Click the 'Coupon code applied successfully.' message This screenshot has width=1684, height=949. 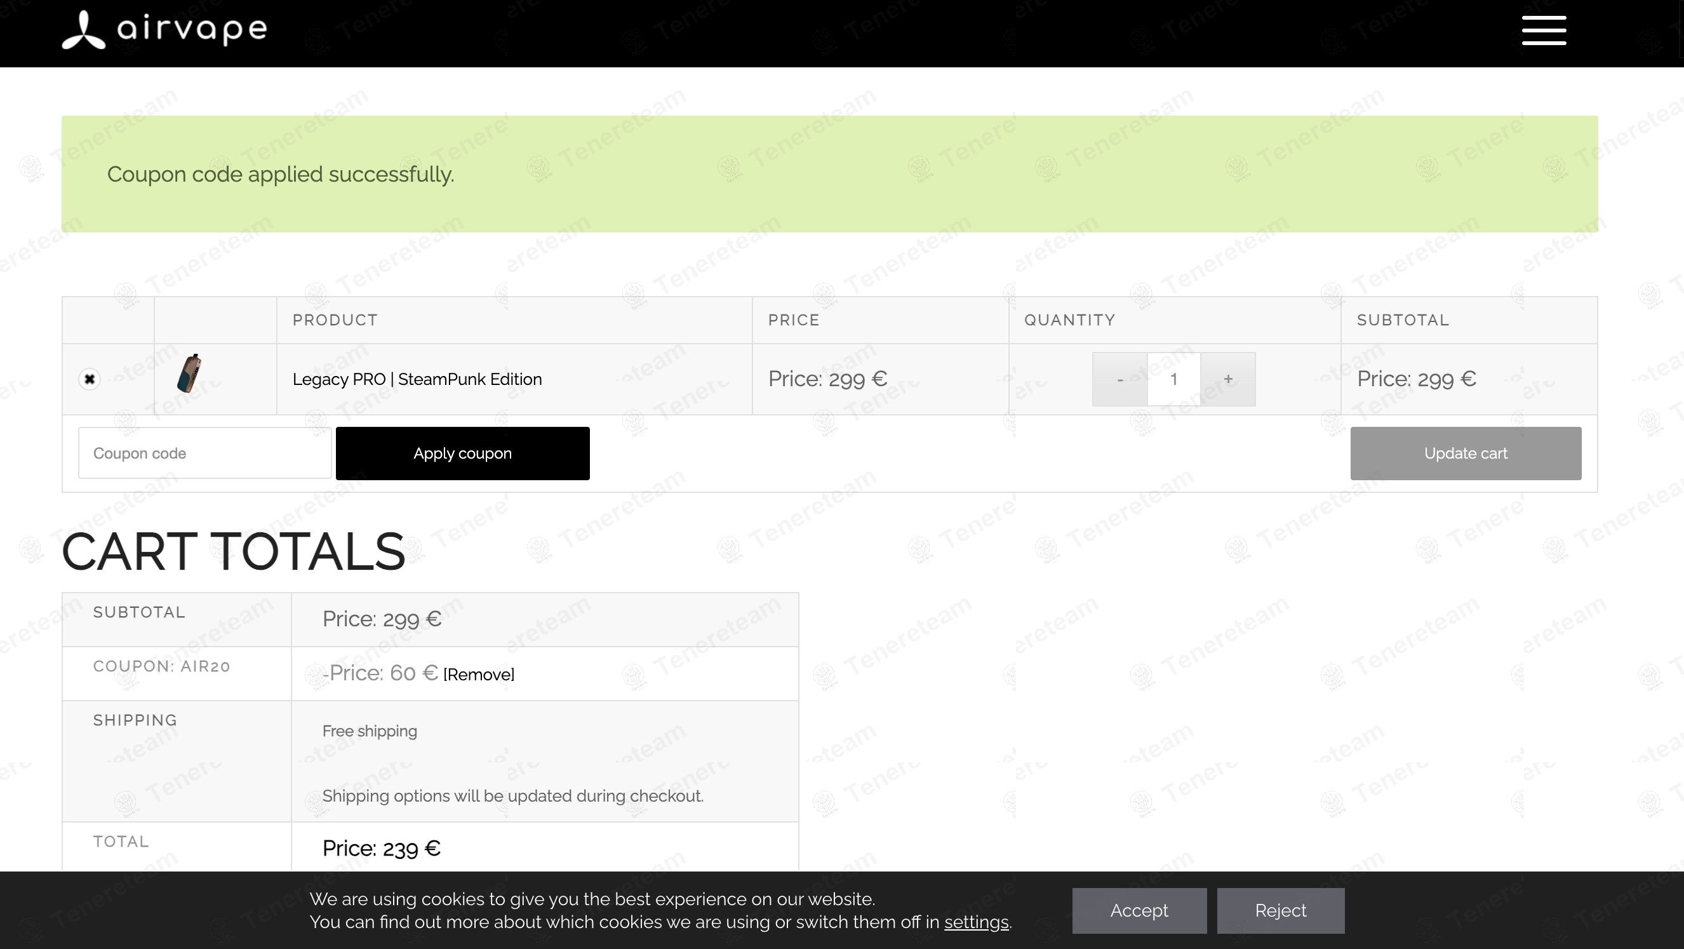pyautogui.click(x=281, y=175)
